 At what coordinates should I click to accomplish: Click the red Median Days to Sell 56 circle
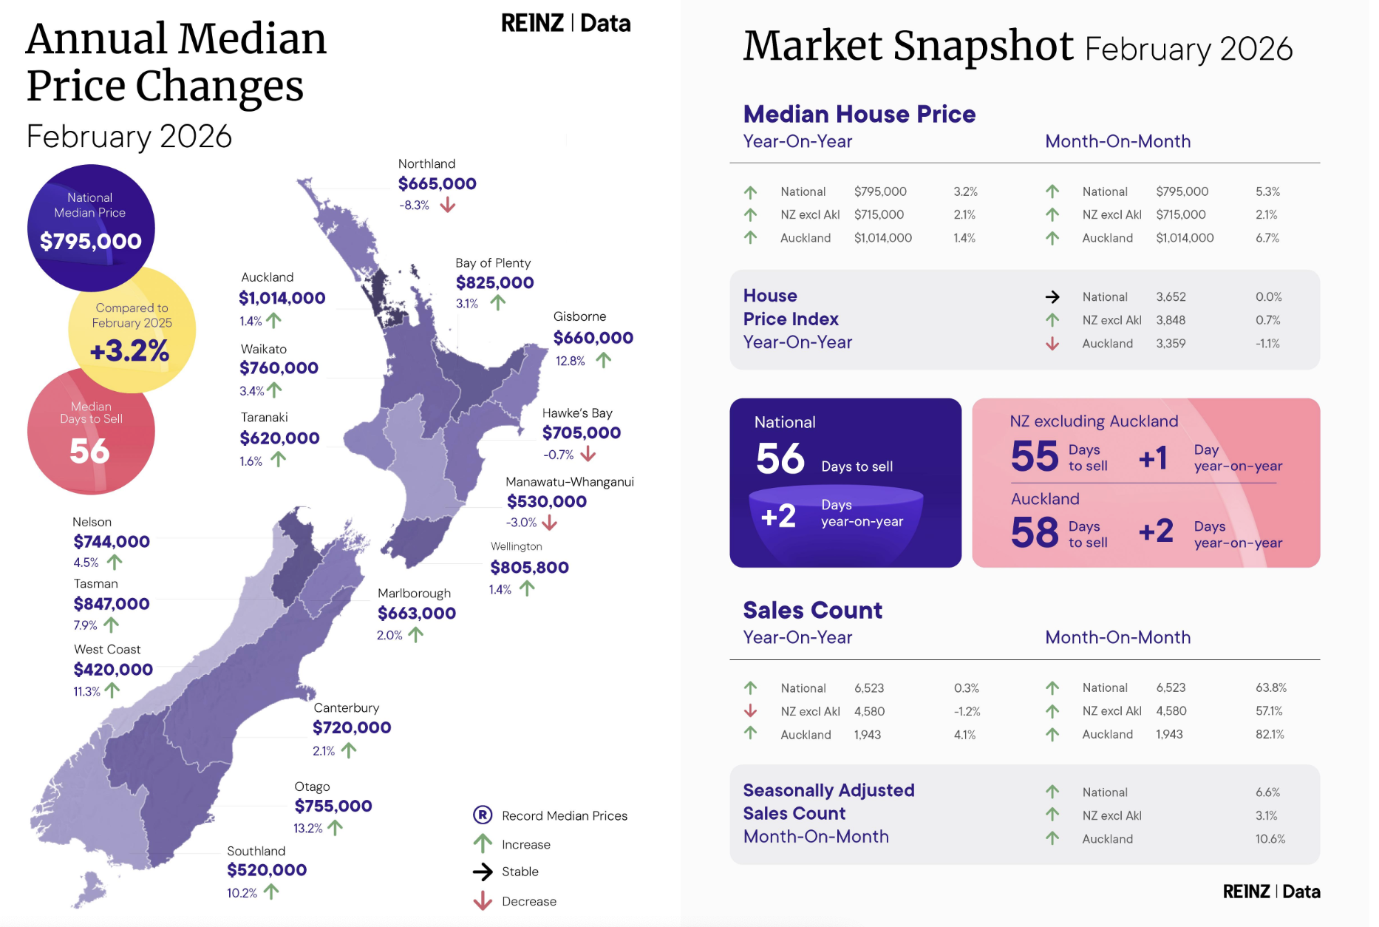[91, 431]
